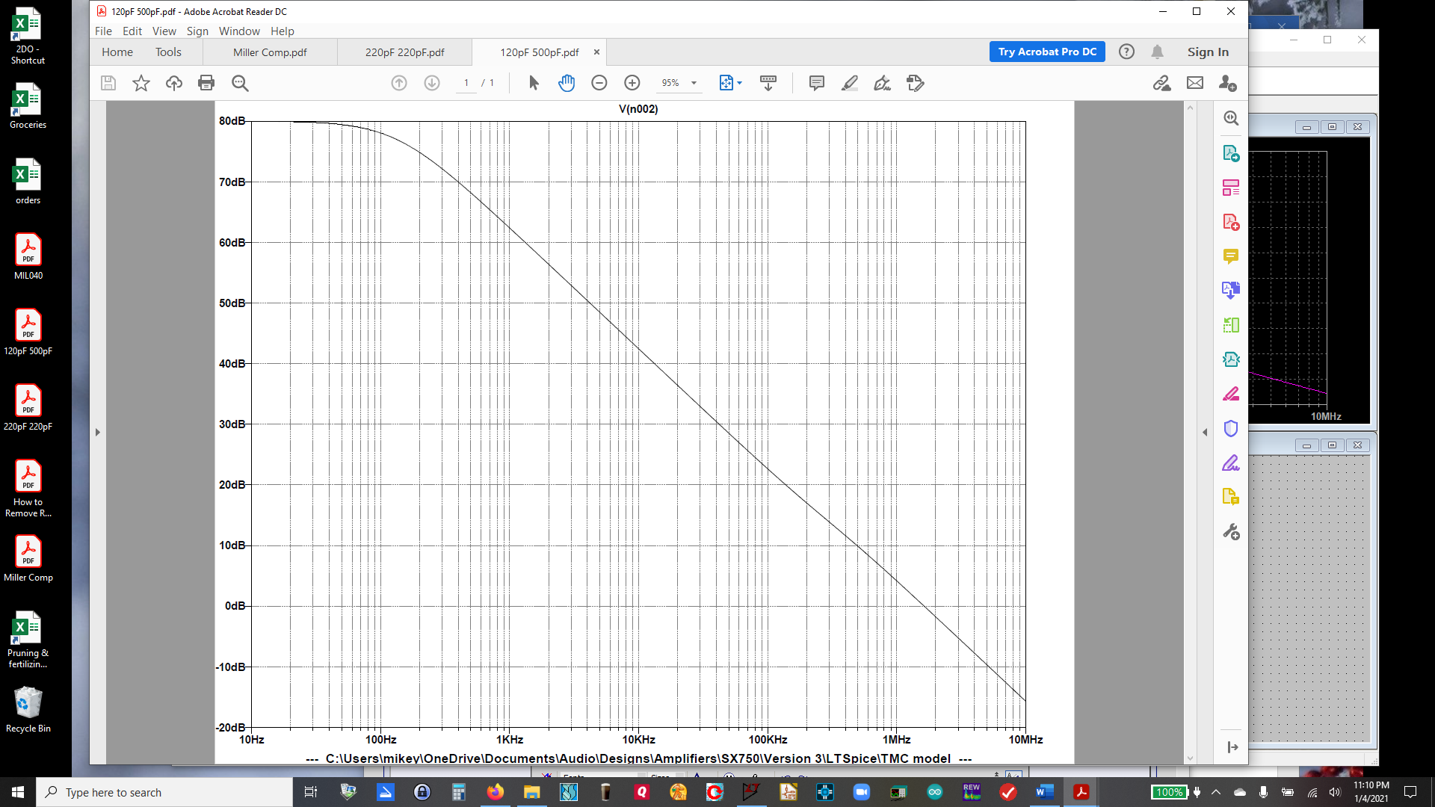The width and height of the screenshot is (1435, 807).
Task: Click the scrolling mode keyboard icon
Action: pyautogui.click(x=768, y=83)
